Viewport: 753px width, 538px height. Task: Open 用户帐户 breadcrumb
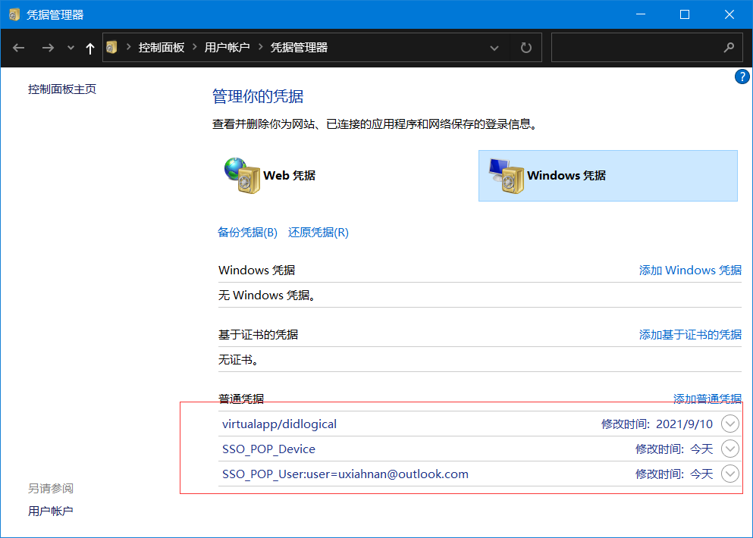[x=227, y=47]
